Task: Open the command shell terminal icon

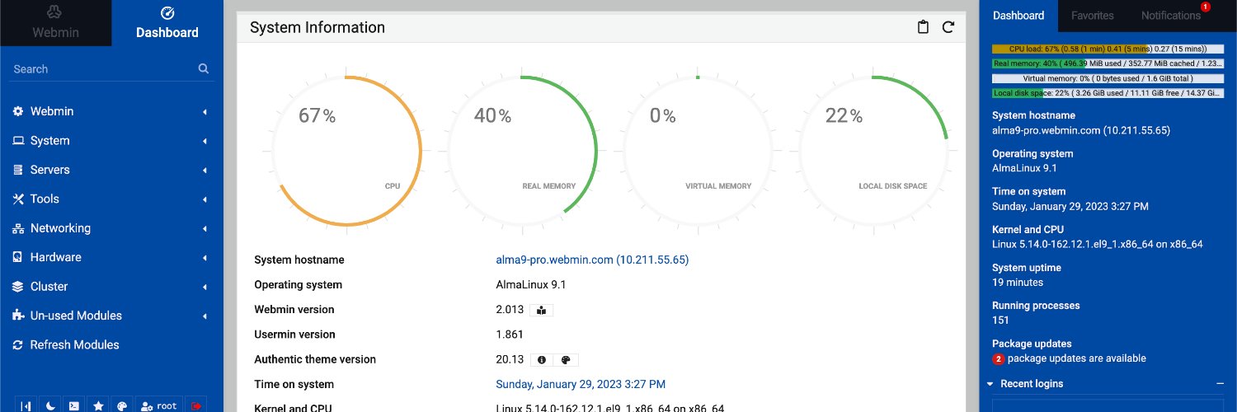Action: click(x=74, y=405)
